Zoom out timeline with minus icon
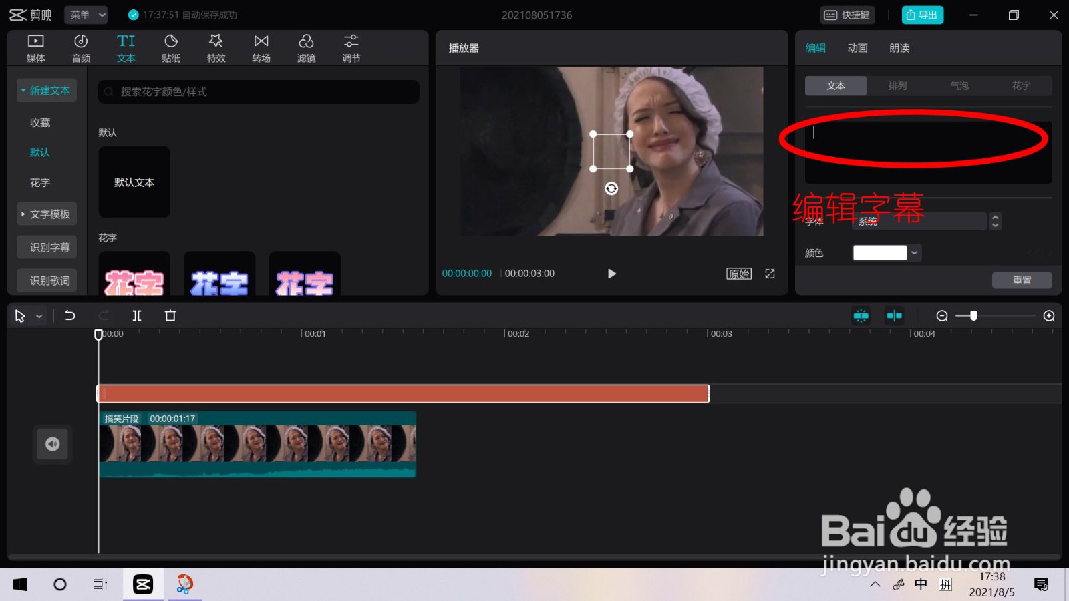This screenshot has height=601, width=1069. pyautogui.click(x=942, y=315)
